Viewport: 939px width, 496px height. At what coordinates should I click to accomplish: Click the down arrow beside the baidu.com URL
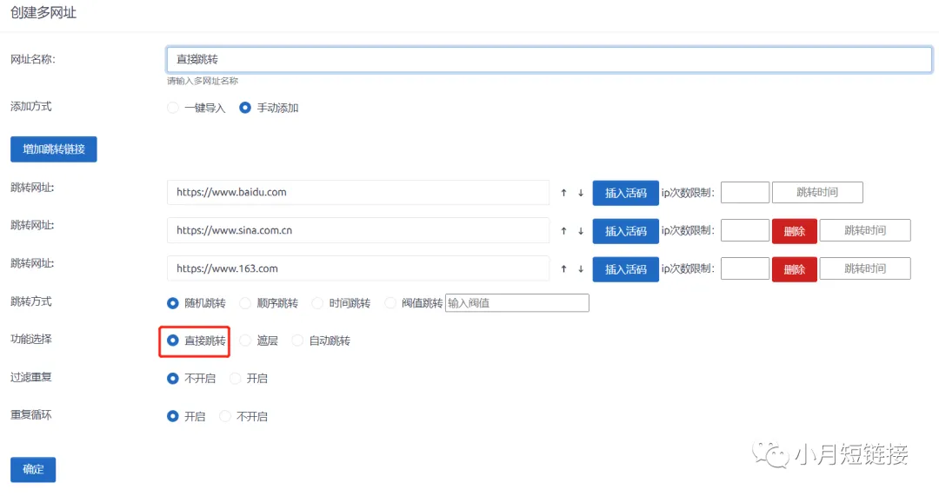[581, 193]
